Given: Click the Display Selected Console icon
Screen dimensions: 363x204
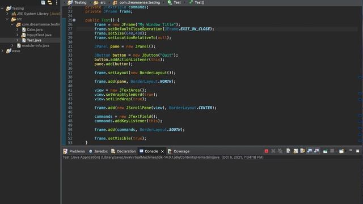Looking at the screenshot, I should coord(332,151).
